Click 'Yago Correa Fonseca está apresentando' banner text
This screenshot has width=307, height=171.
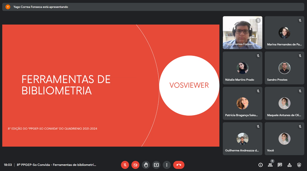[41, 7]
